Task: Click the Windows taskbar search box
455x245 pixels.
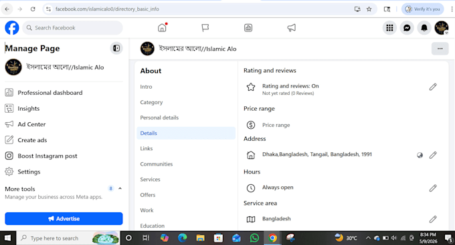Action: pyautogui.click(x=68, y=238)
